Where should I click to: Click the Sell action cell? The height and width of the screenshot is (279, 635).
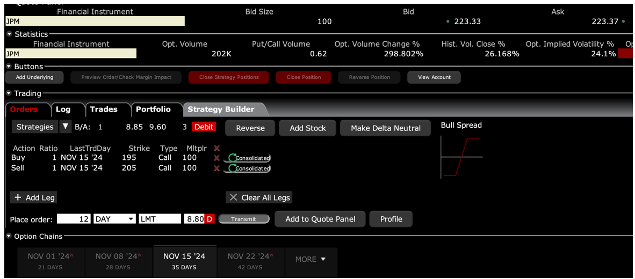[x=18, y=168]
